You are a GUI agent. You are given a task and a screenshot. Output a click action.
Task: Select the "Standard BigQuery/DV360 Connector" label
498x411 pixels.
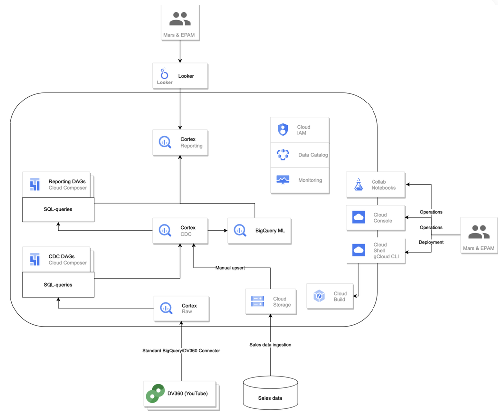[x=181, y=351]
